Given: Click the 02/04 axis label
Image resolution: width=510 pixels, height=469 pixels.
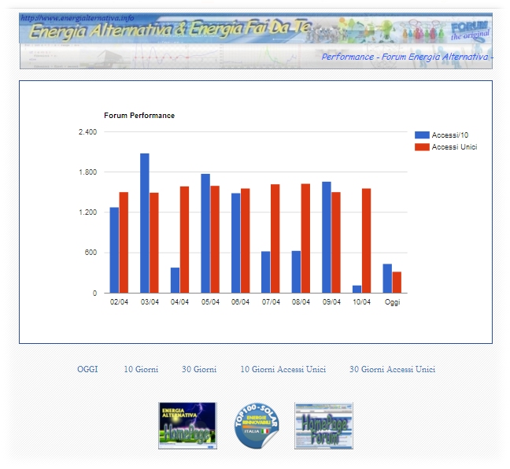Looking at the screenshot, I should tap(119, 302).
